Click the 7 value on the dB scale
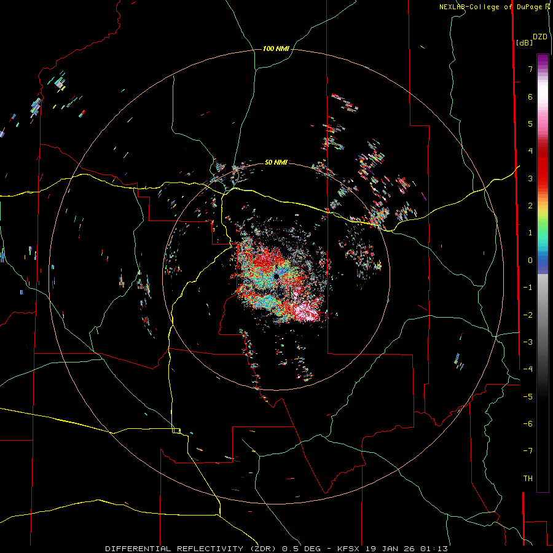This screenshot has width=553, height=553. (530, 69)
